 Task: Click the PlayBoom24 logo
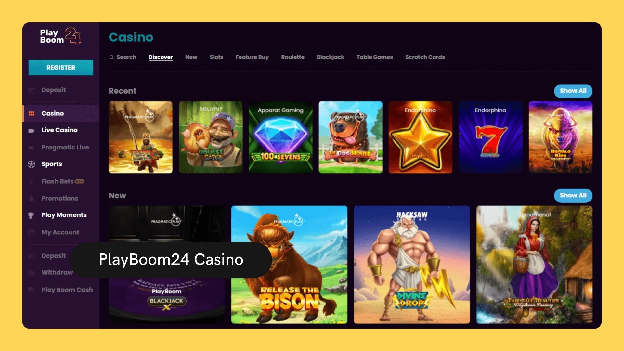[x=60, y=36]
